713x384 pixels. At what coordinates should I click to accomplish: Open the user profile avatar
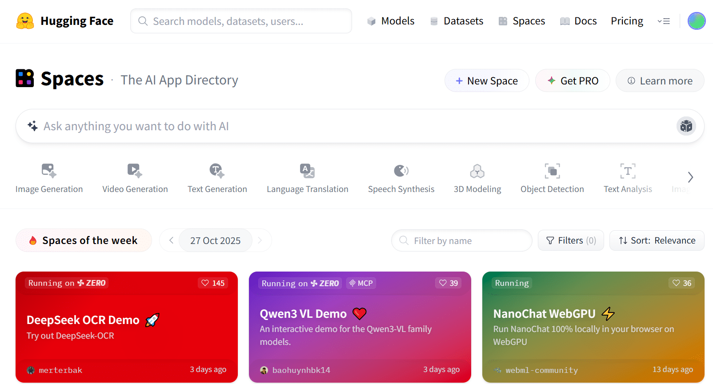(x=697, y=21)
